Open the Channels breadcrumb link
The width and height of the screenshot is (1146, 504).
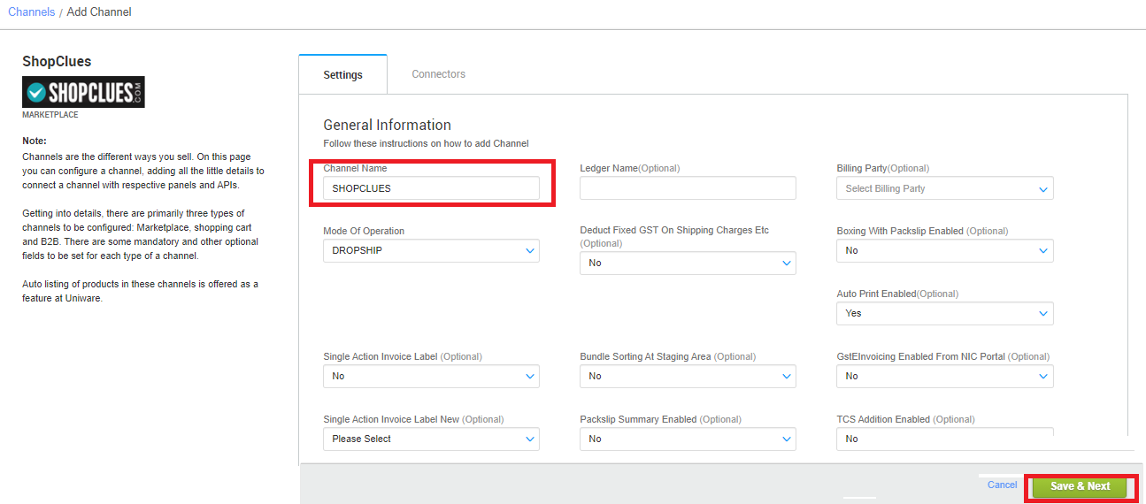31,12
